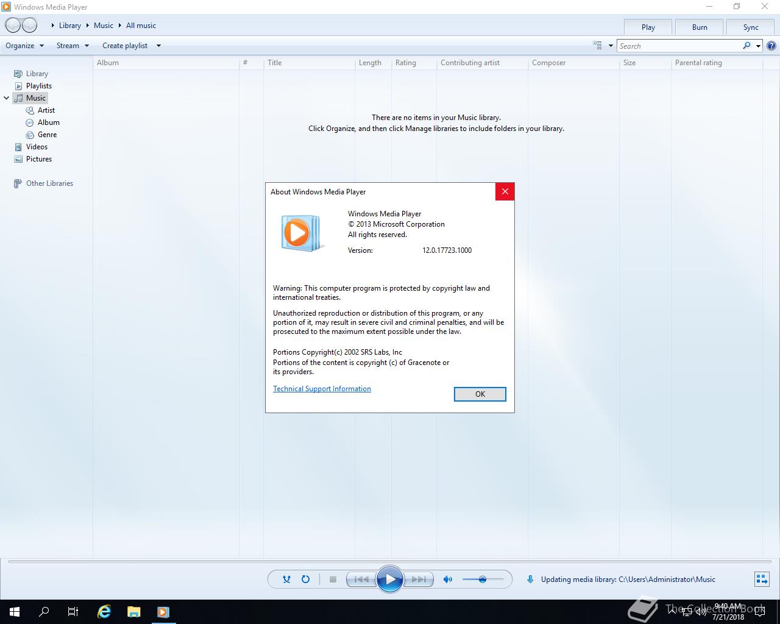Image resolution: width=780 pixels, height=624 pixels.
Task: Switch to Now Playing view
Action: 762,580
